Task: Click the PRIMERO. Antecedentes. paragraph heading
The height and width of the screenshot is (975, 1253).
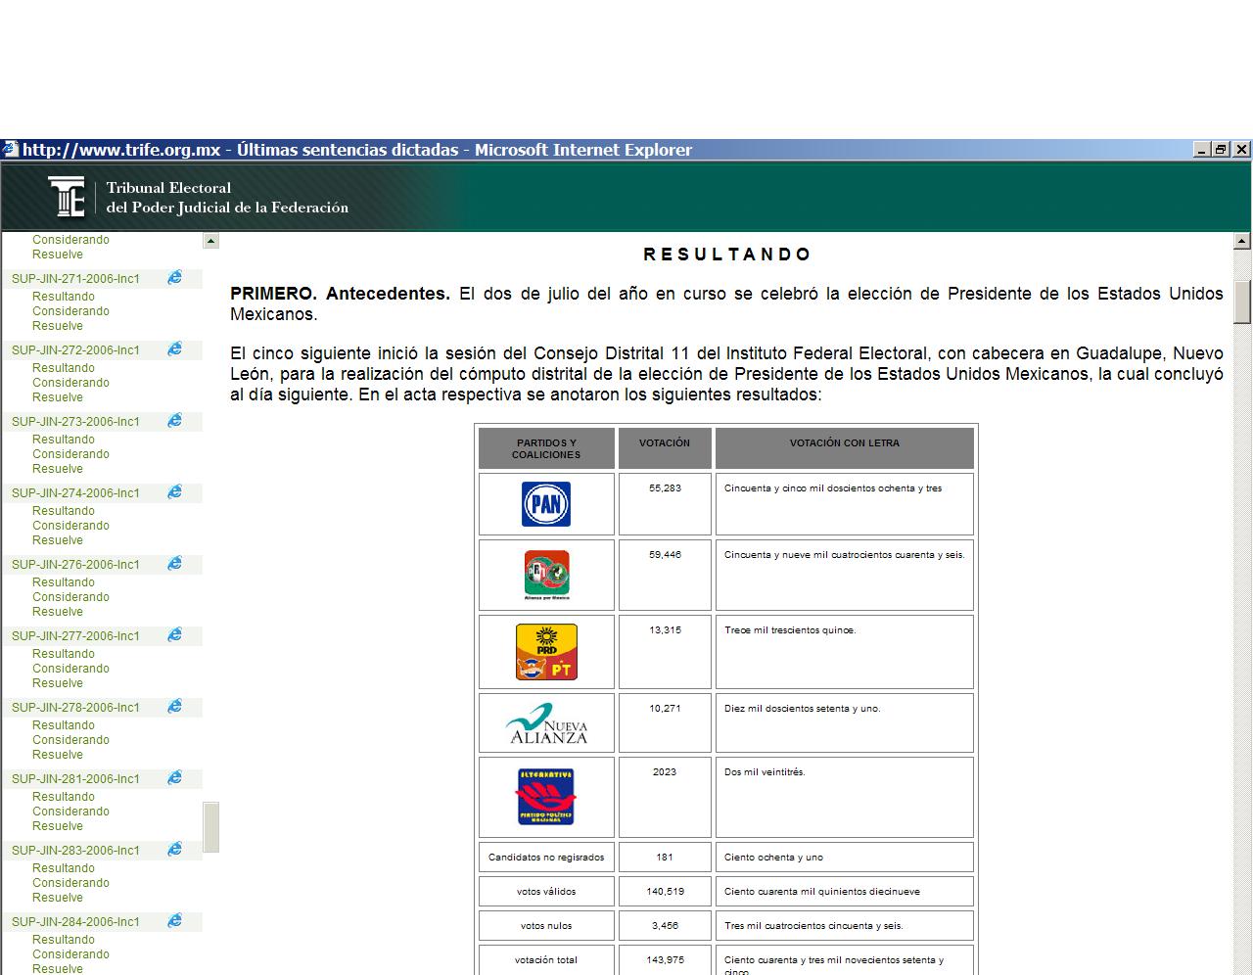Action: (x=340, y=294)
